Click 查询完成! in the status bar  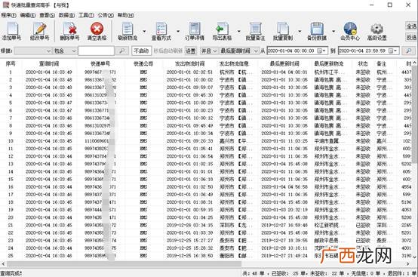pos(11,273)
